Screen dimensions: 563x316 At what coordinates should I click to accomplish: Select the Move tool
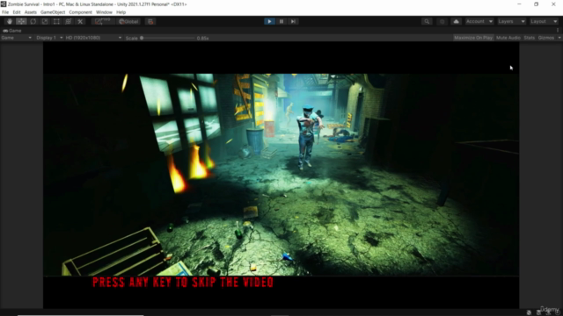point(21,21)
